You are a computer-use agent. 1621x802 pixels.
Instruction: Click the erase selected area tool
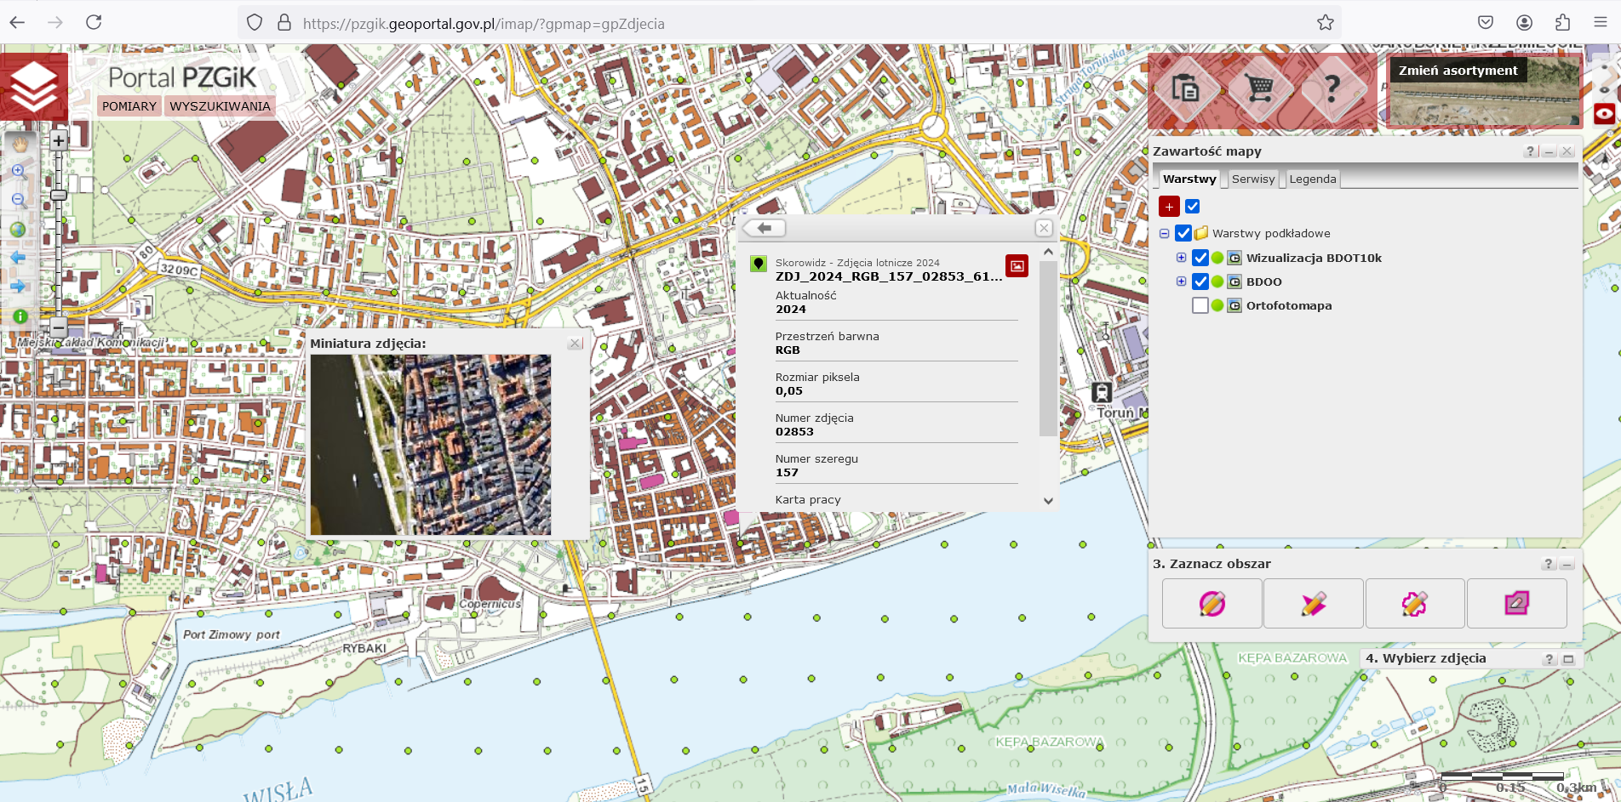(x=1516, y=604)
